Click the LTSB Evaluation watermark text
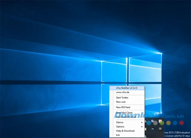Image resolution: width=191 pixels, height=138 pixels. click(181, 133)
